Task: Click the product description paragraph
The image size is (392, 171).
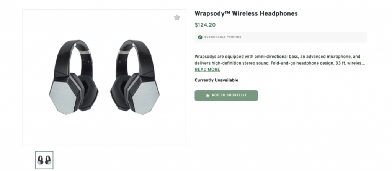Action: coord(279,59)
